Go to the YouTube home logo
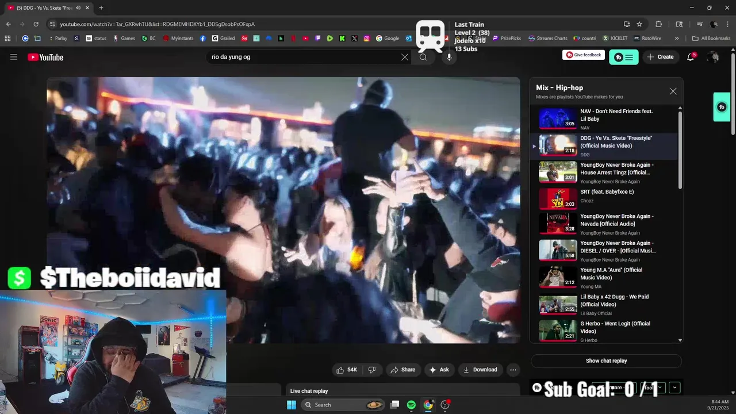Screen dimensions: 736x414 45,57
